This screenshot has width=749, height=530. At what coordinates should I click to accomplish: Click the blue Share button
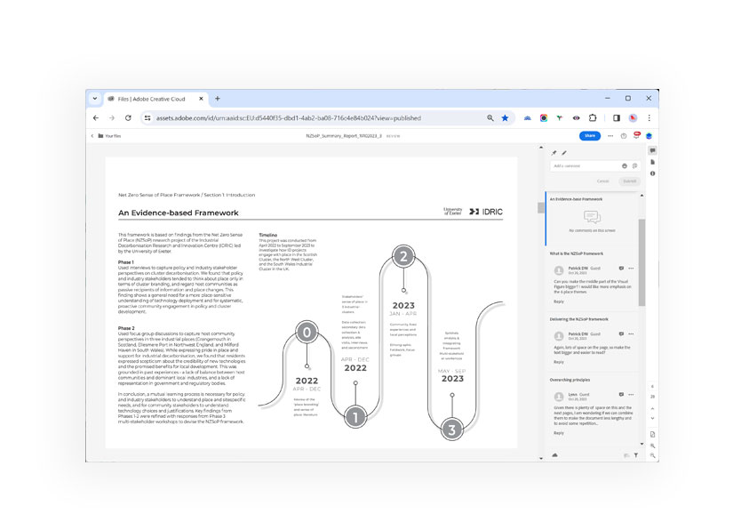[x=589, y=136]
